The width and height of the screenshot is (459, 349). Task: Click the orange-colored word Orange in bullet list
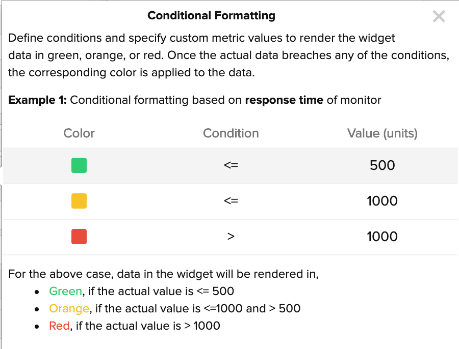pos(69,308)
